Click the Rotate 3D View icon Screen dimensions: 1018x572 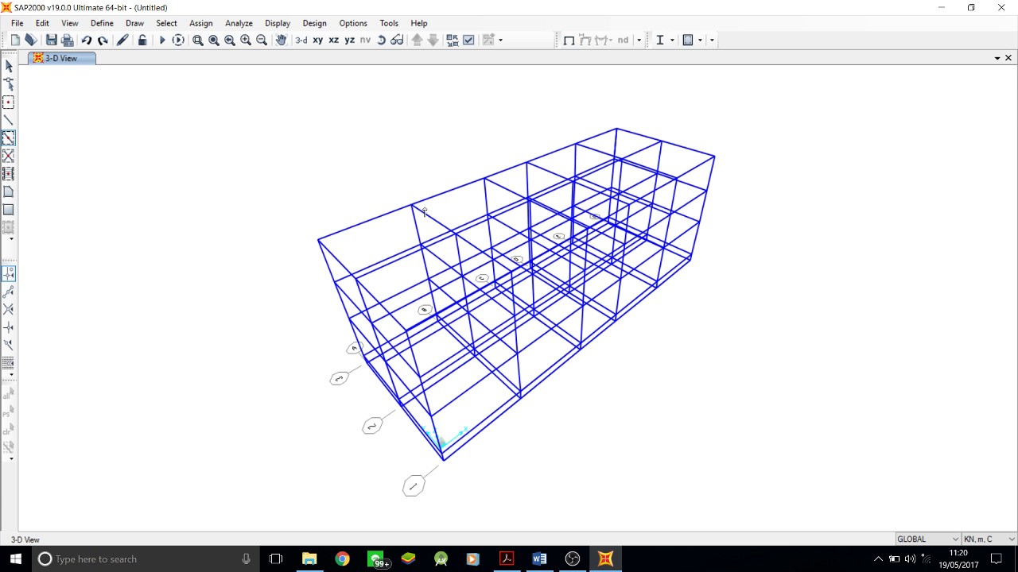click(382, 40)
